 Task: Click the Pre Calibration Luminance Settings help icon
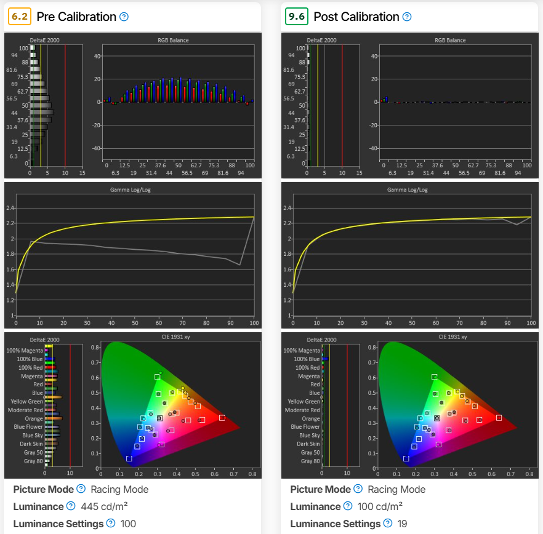(111, 523)
